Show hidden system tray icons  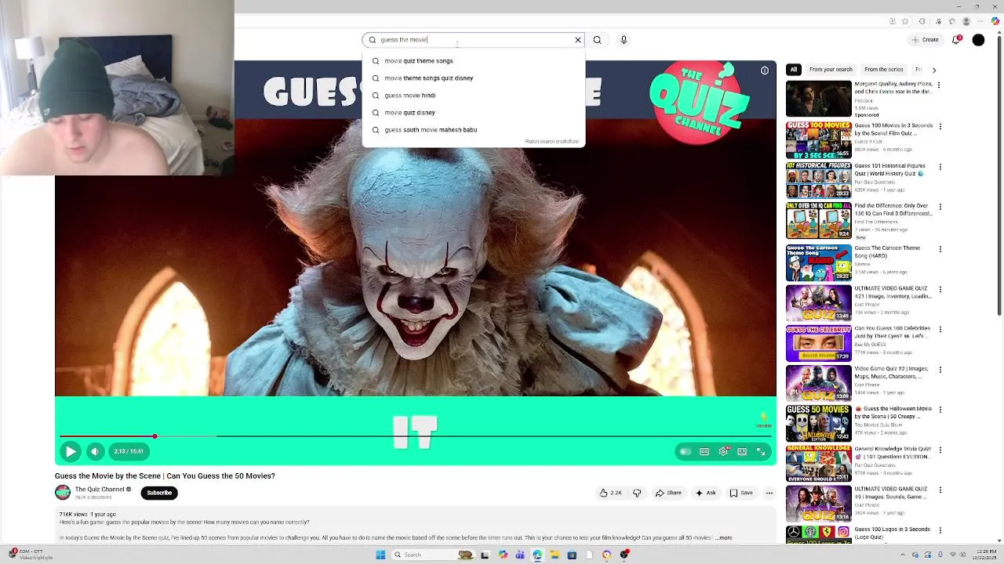tap(902, 555)
